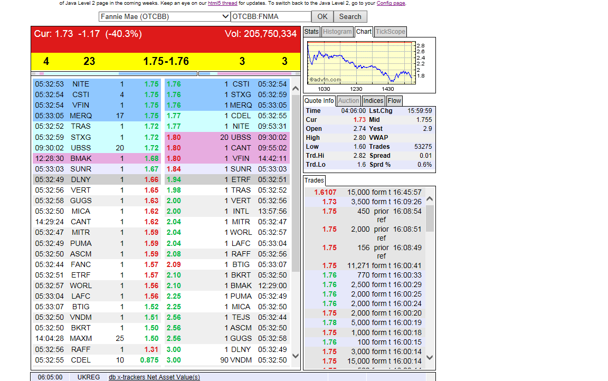Click the 1.6107 trade at 16:45:57
Viewport: 608px width, 381px height.
tap(365, 192)
